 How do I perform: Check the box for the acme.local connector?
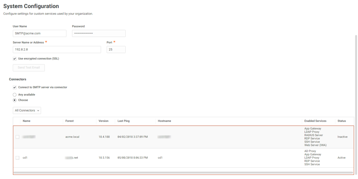coord(17,137)
